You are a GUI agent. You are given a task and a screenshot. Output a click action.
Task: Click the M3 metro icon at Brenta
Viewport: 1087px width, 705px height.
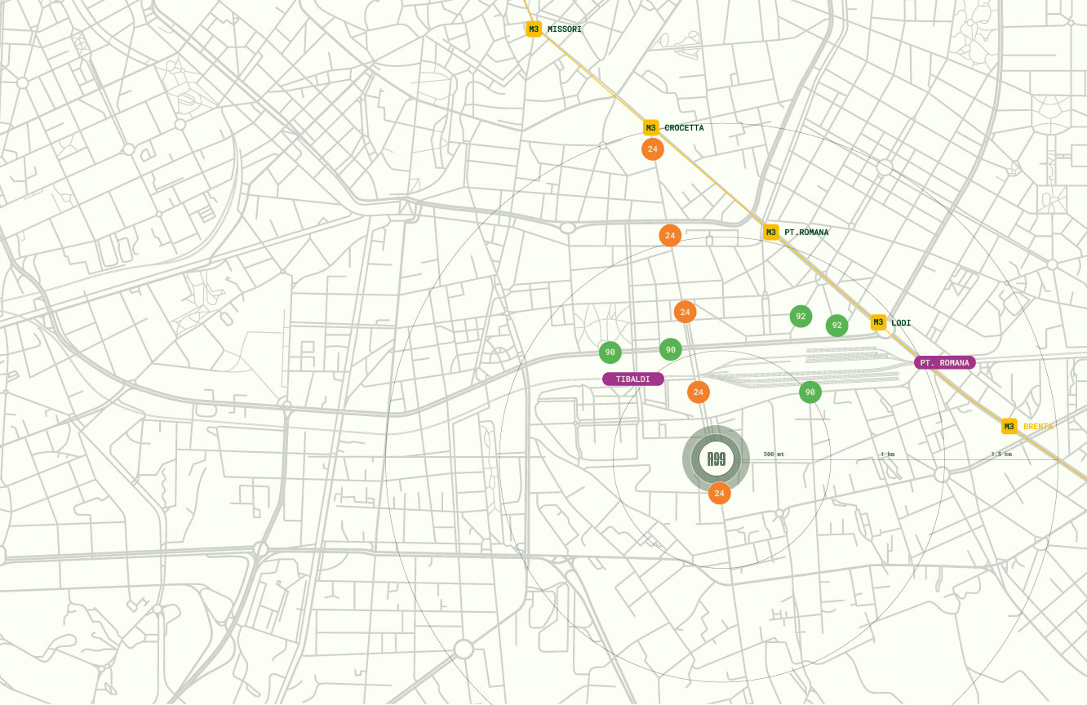click(1009, 427)
